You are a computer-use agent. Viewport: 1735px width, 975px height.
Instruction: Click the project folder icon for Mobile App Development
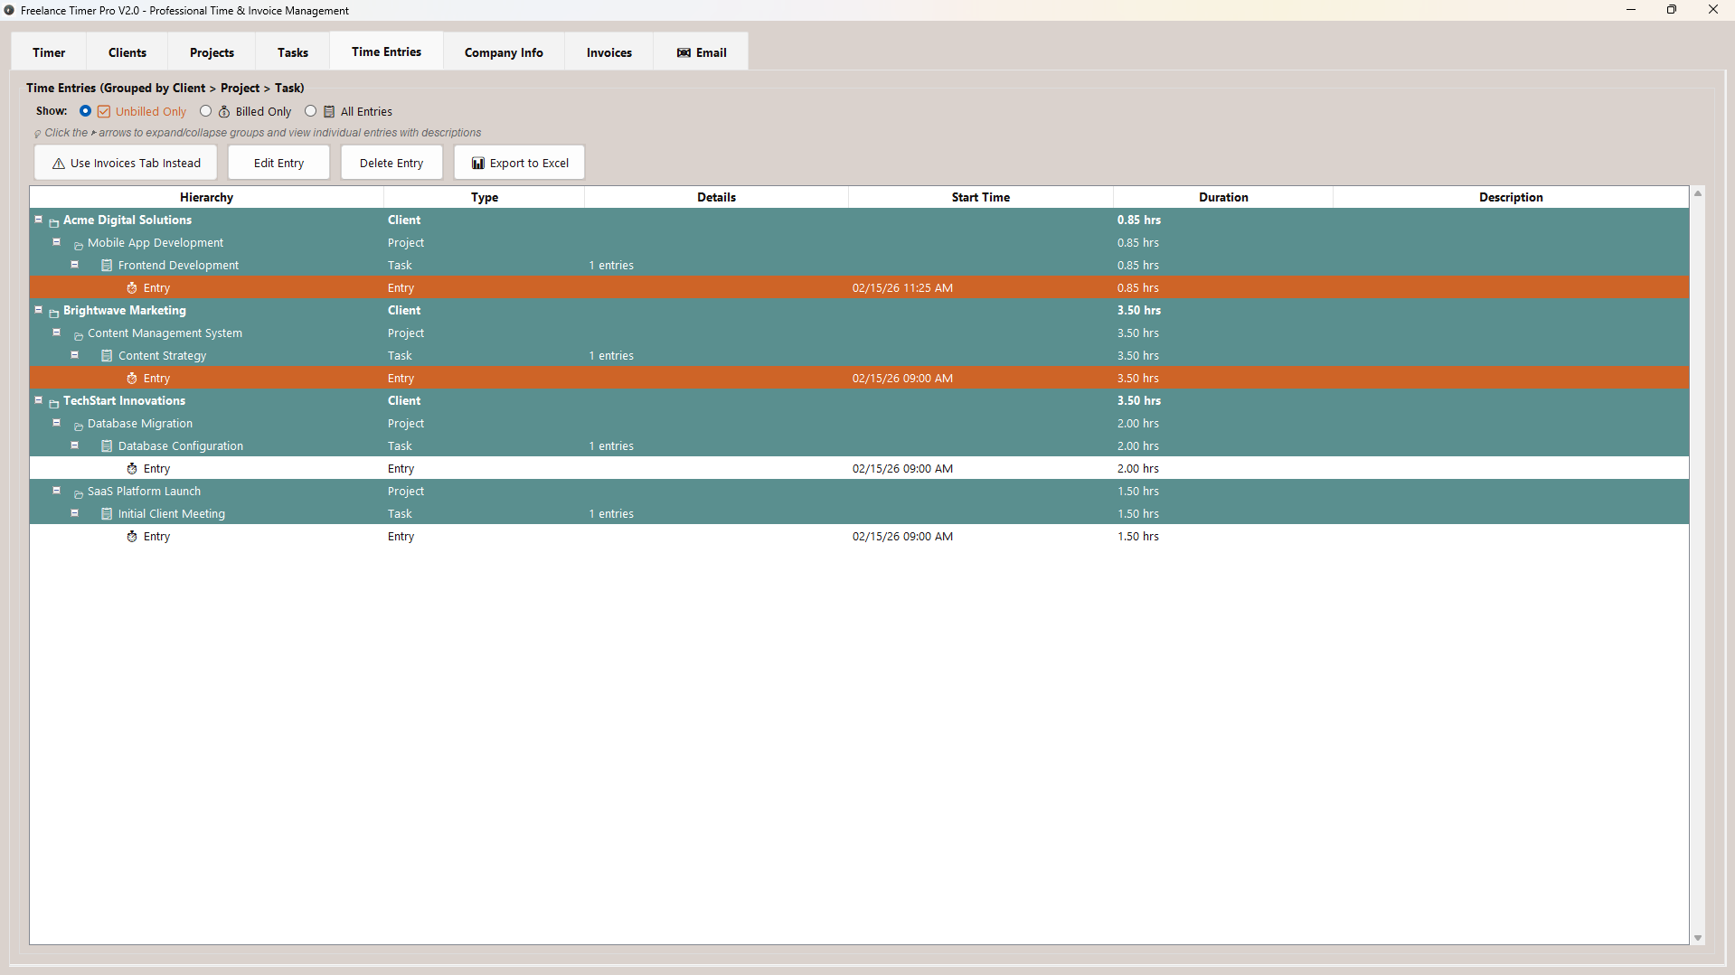[x=79, y=244]
